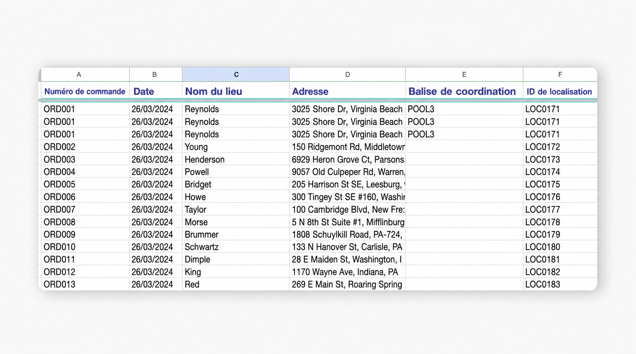Select column B header
This screenshot has height=354, width=636.
156,75
